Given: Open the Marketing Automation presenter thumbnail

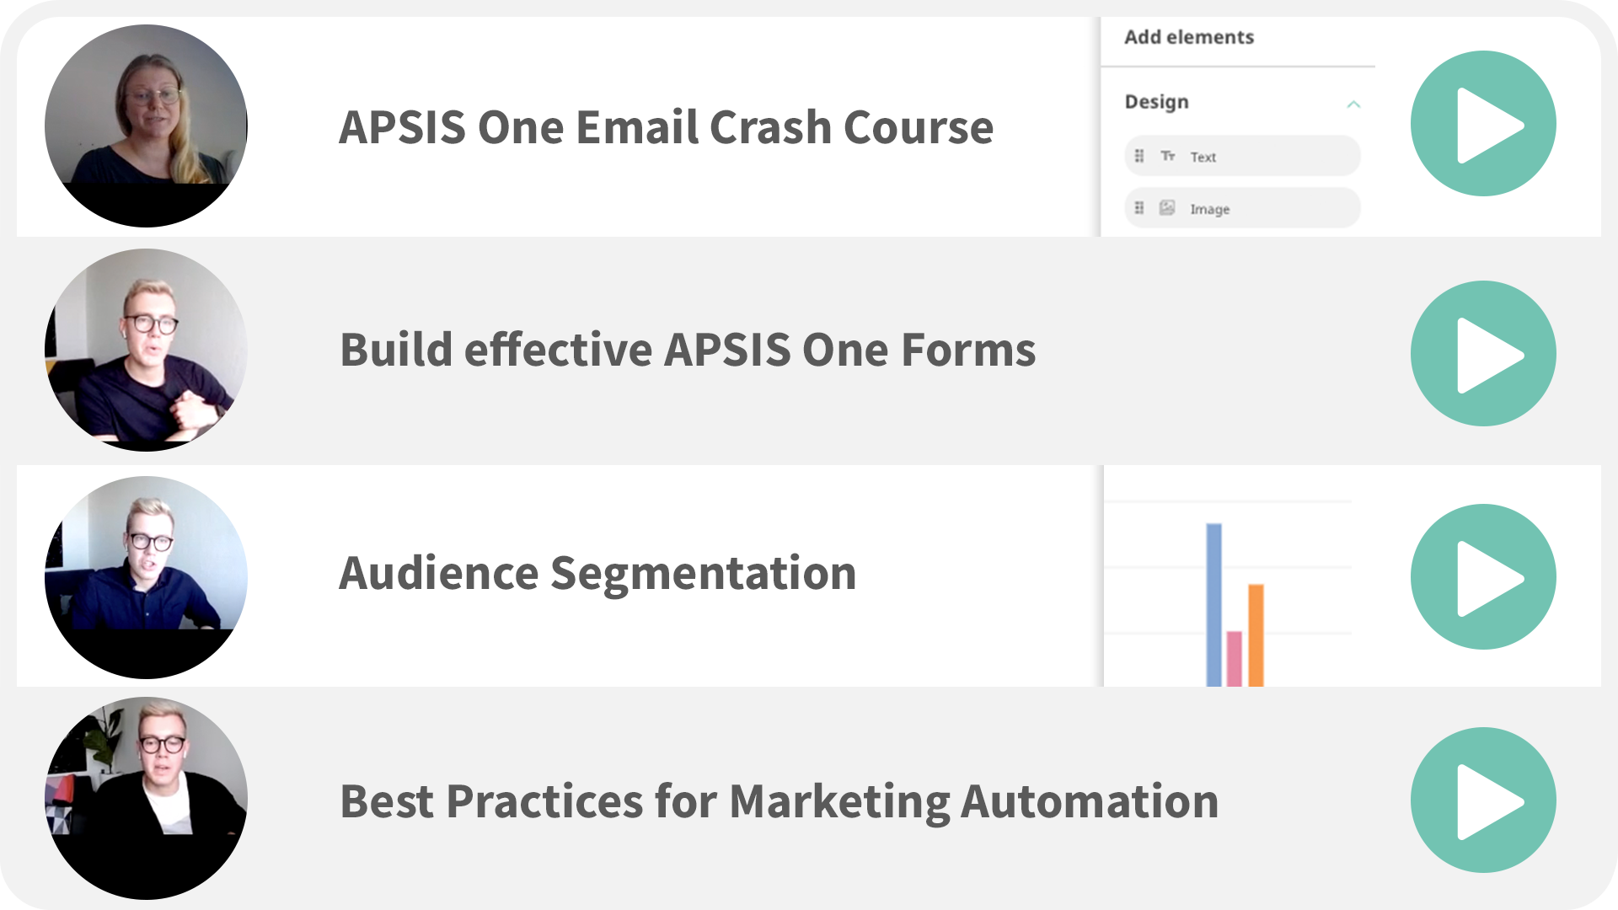Looking at the screenshot, I should tap(146, 798).
